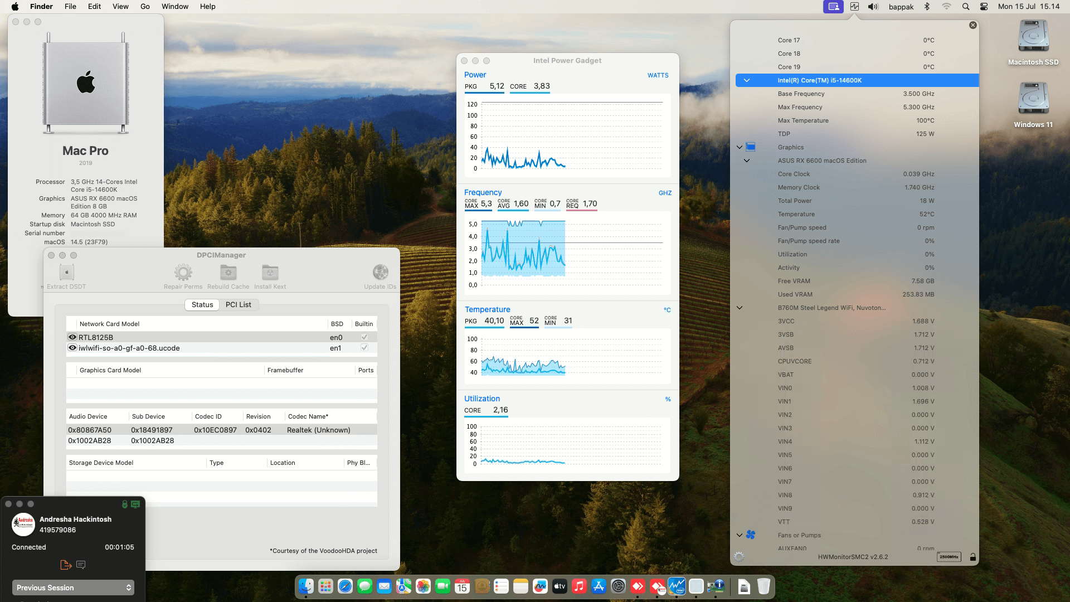
Task: Open DPCIManager network card icon in Dock
Action: pyautogui.click(x=716, y=586)
